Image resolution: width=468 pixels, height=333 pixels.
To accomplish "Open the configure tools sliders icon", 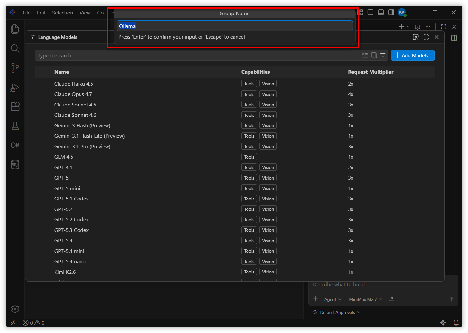I will pos(391,299).
